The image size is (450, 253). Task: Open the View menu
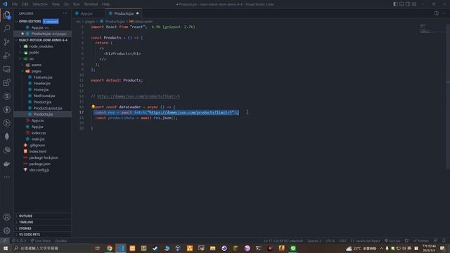(x=56, y=4)
